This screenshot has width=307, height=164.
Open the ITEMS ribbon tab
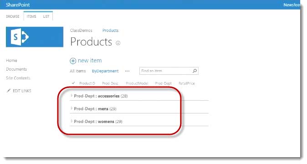[x=31, y=16]
